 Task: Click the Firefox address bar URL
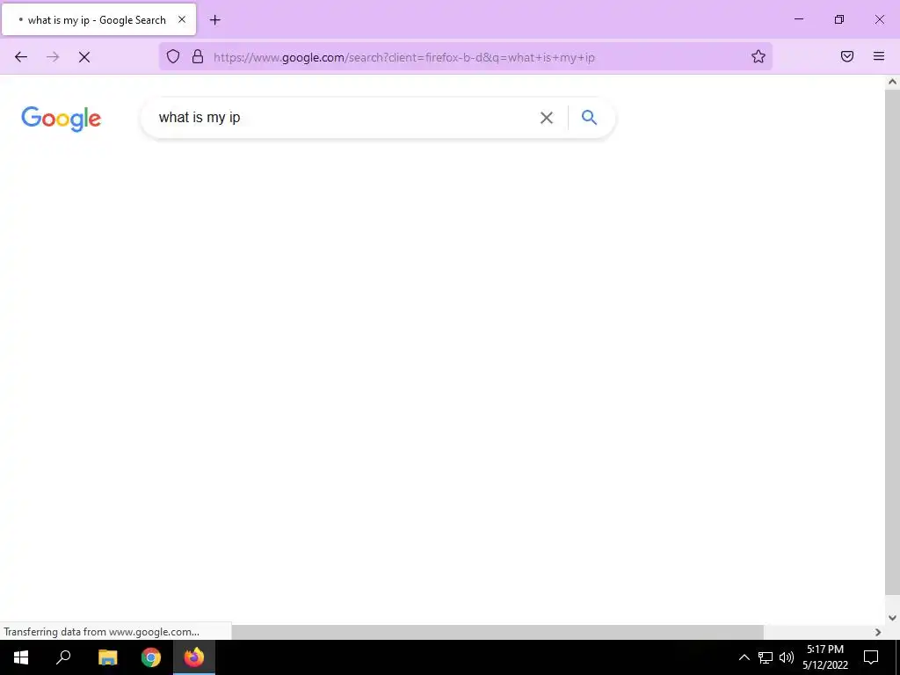(x=404, y=57)
